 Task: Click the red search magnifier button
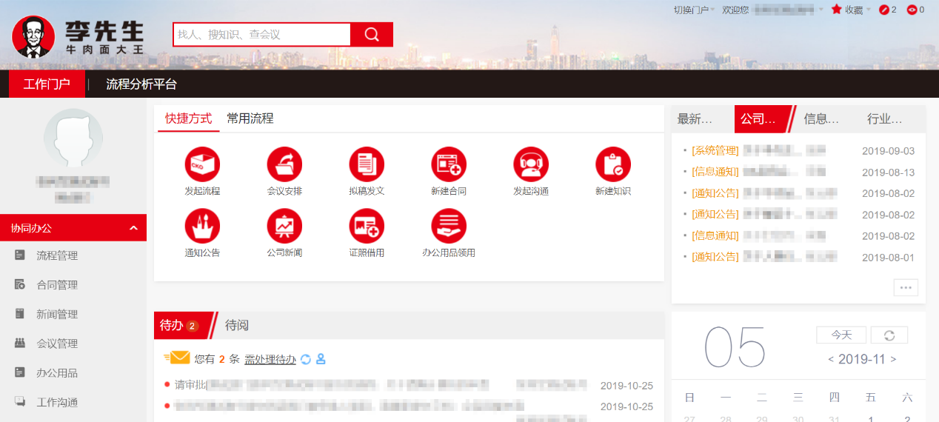pyautogui.click(x=372, y=35)
